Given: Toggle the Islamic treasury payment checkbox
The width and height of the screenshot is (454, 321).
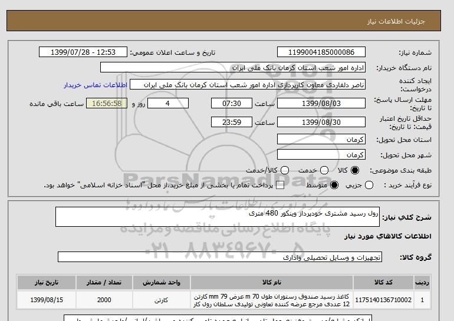Looking at the screenshot, I should point(280,186).
